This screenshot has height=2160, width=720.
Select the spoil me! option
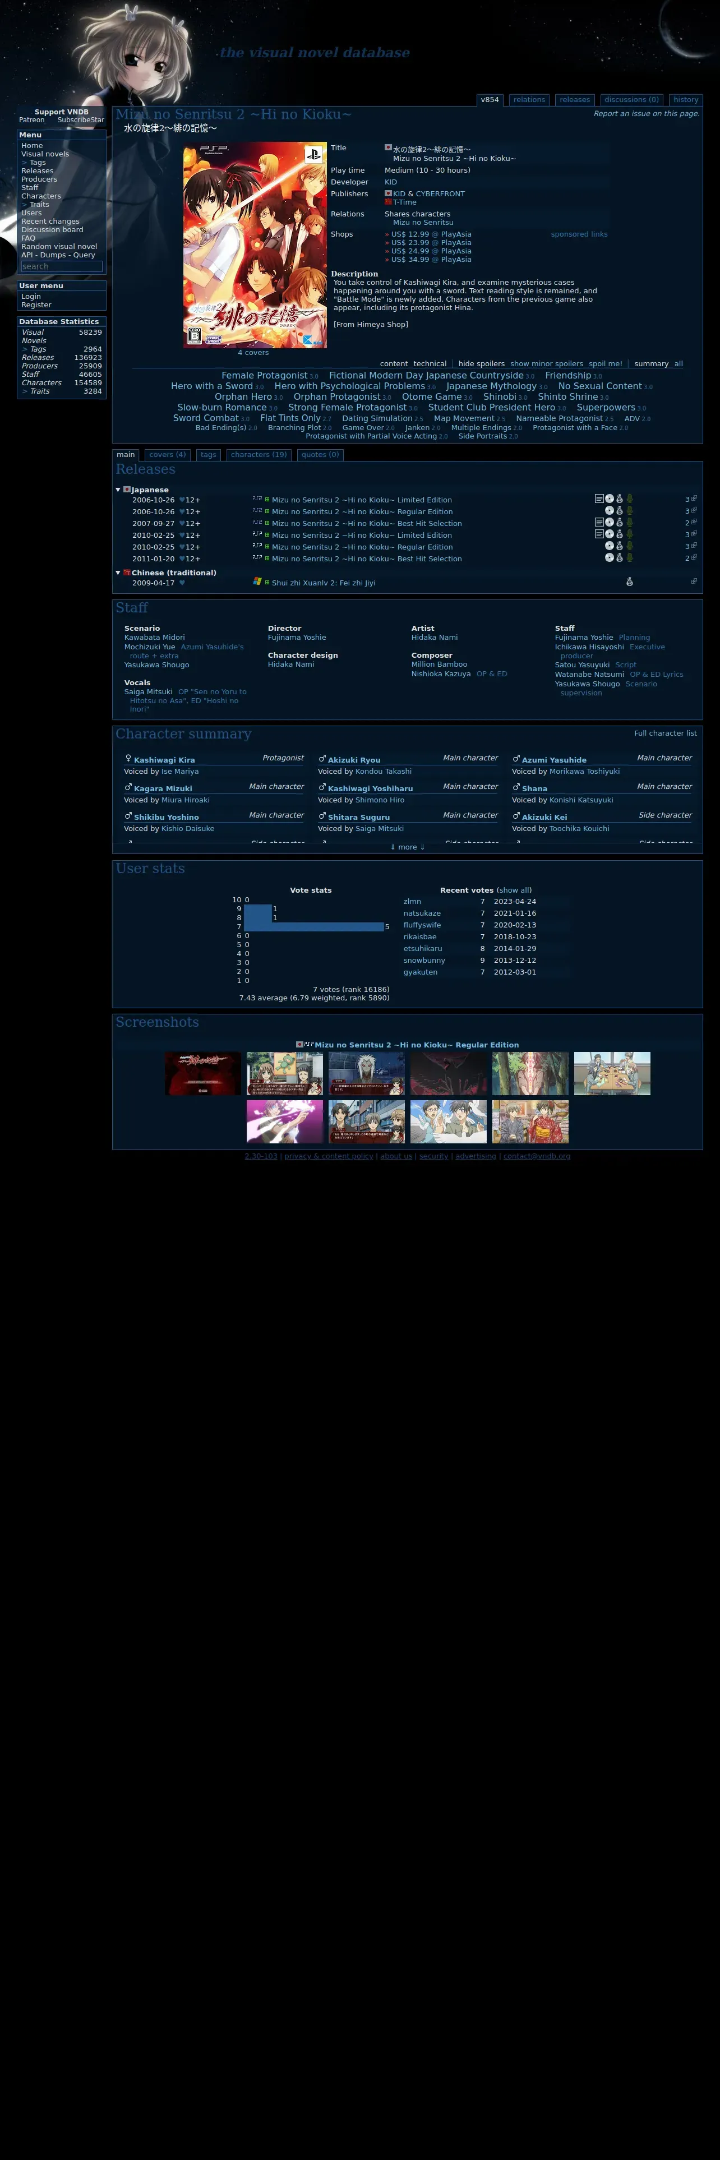point(605,364)
